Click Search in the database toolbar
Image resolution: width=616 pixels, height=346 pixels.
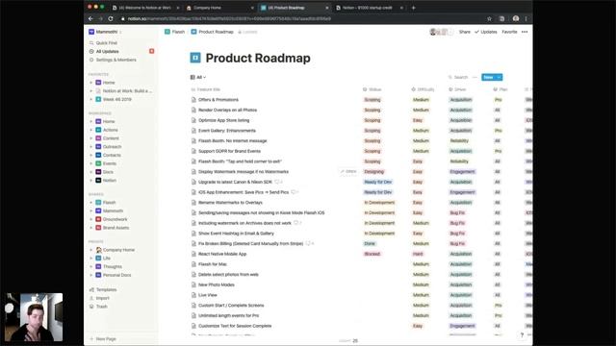[458, 77]
